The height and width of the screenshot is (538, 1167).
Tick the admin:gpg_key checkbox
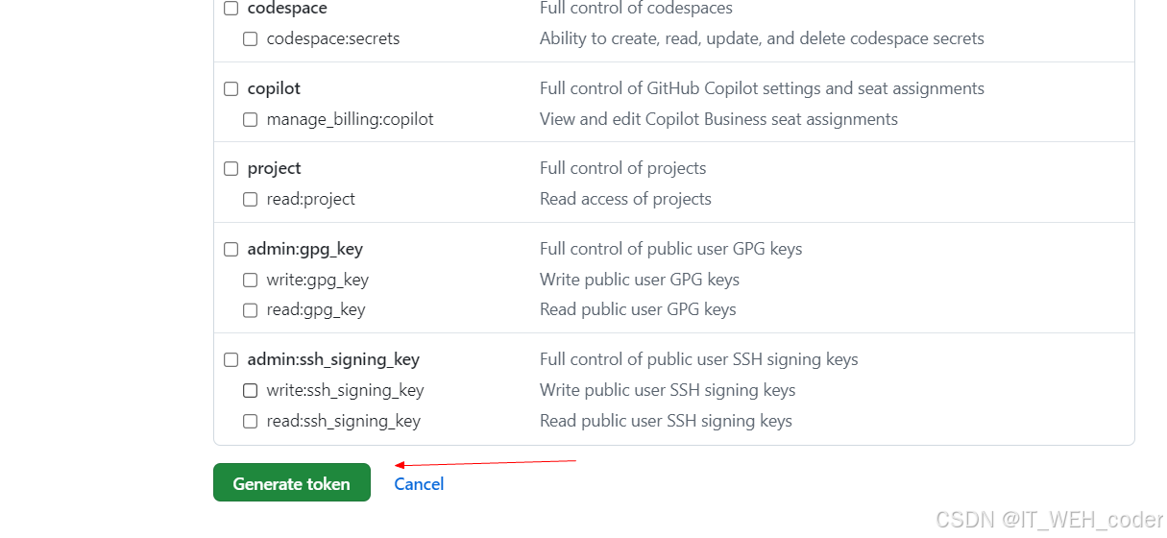point(231,249)
